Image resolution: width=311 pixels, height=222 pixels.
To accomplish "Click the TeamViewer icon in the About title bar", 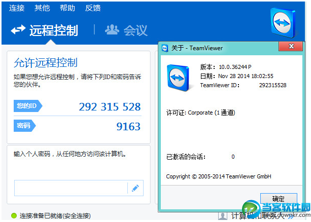I will pos(165,48).
